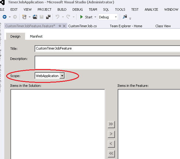This screenshot has height=159, width=180.
Task: Open the TEST menu
Action: tap(135, 9)
